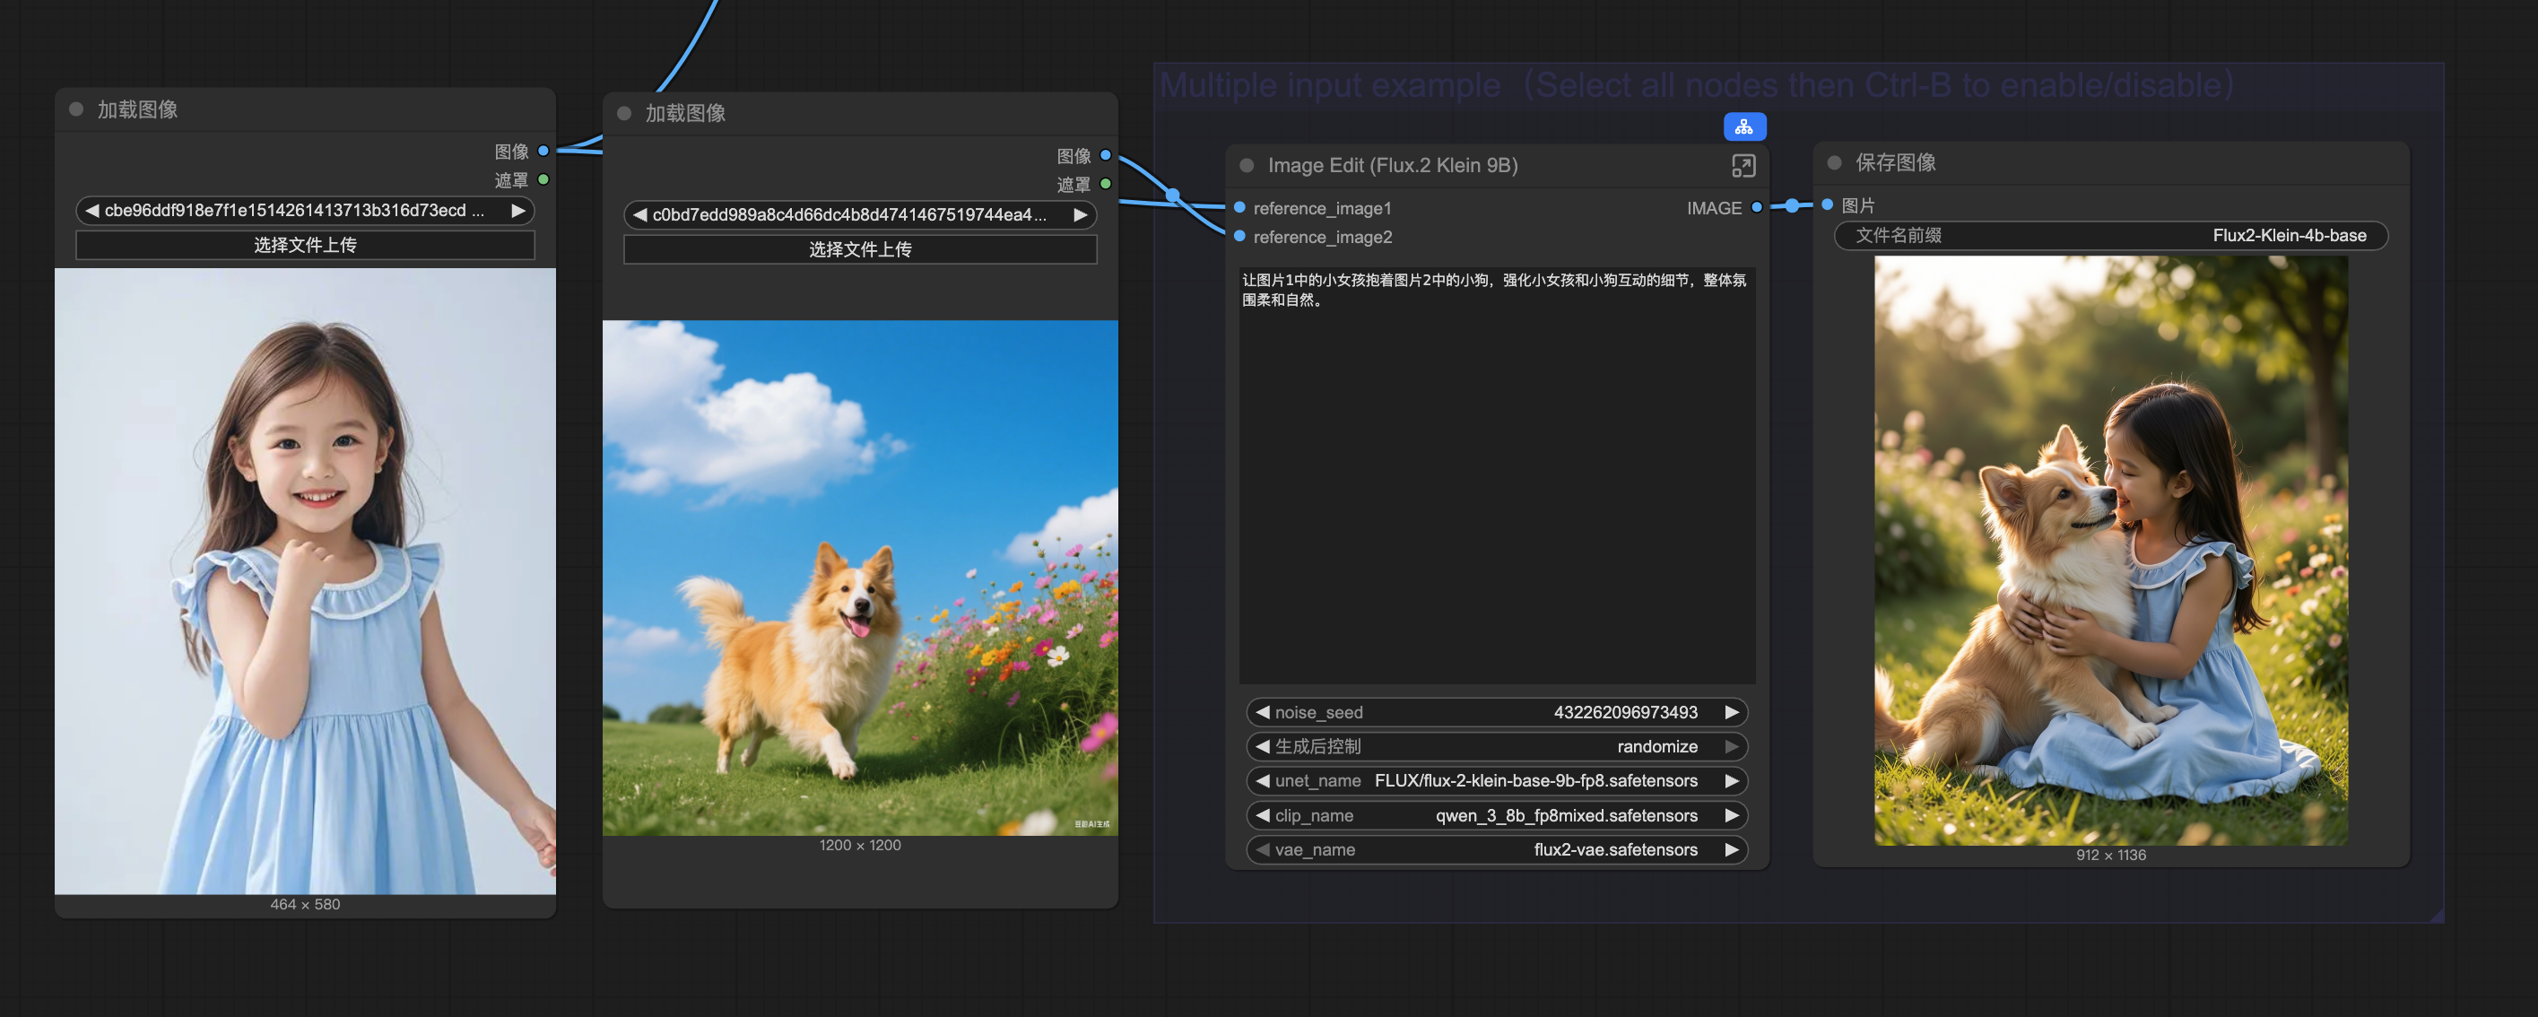Click the Chinese prompt text area
Viewport: 2538px width, 1017px height.
1496,473
